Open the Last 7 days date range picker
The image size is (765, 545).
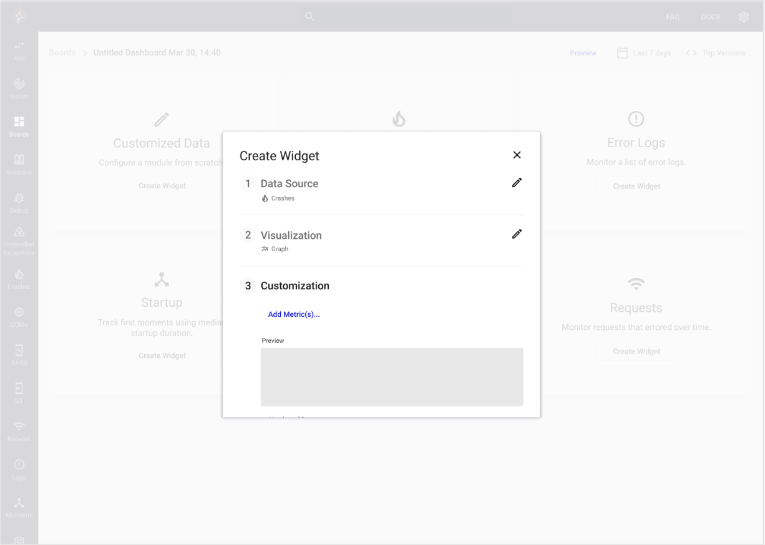point(644,53)
